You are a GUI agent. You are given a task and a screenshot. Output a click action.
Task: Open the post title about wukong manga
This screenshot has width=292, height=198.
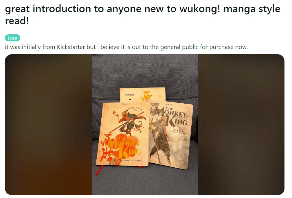click(x=143, y=15)
